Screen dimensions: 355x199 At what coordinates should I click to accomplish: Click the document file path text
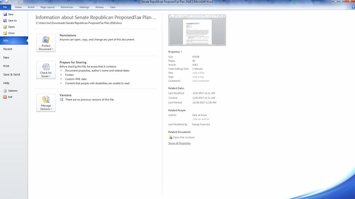[78, 23]
